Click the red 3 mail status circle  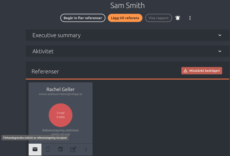point(60,115)
